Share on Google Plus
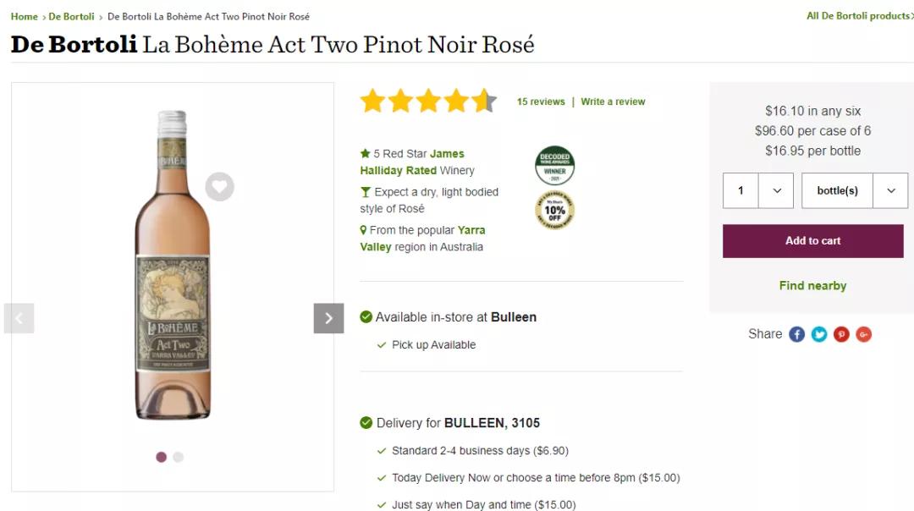This screenshot has width=914, height=511. point(863,334)
